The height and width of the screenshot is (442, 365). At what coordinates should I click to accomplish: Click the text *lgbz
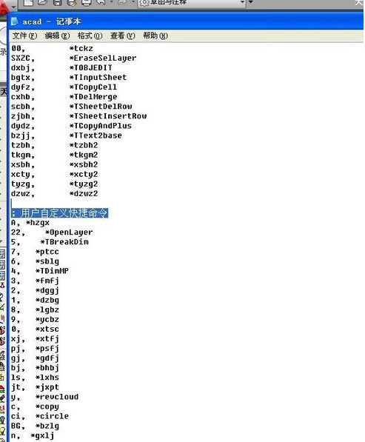click(x=47, y=309)
